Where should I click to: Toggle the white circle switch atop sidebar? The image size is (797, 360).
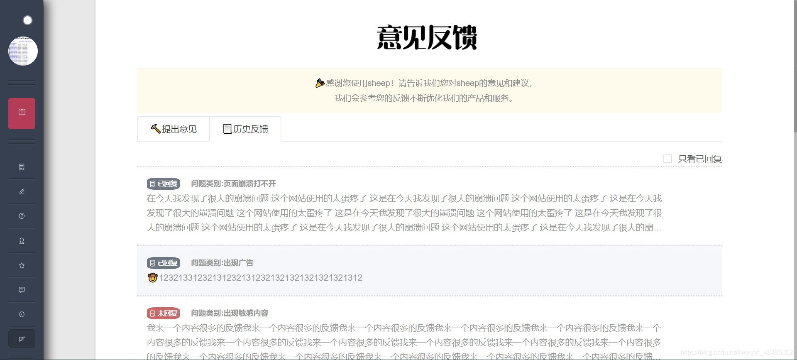click(x=27, y=20)
